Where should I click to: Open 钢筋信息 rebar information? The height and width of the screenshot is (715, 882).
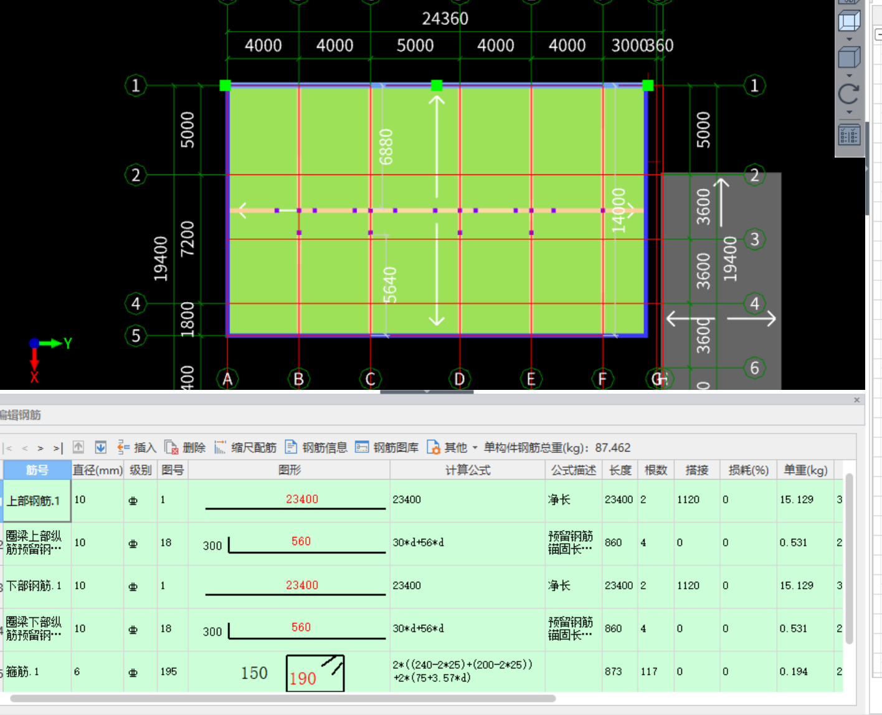click(316, 447)
